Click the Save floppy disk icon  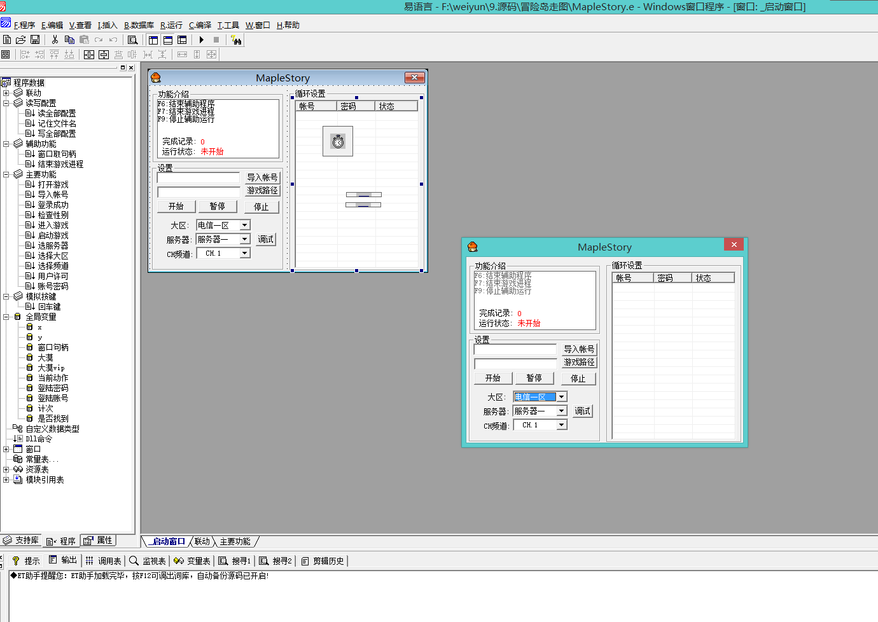(35, 39)
